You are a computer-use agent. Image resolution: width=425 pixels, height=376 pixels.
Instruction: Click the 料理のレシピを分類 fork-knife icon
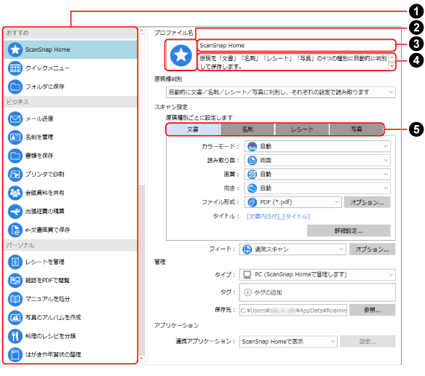tap(15, 336)
